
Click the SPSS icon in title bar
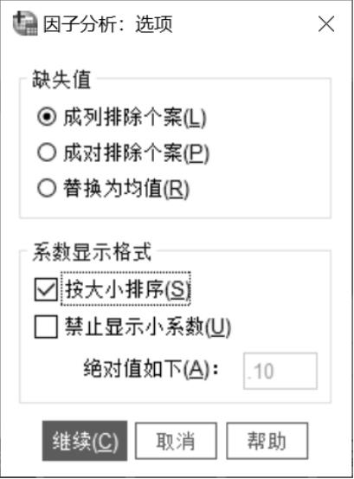tap(25, 24)
